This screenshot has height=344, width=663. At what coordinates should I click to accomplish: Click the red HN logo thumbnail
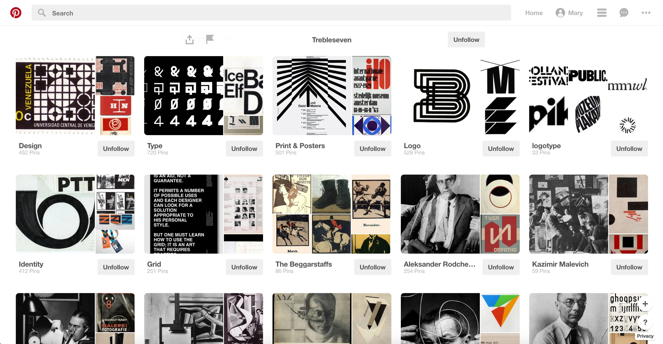point(115,106)
